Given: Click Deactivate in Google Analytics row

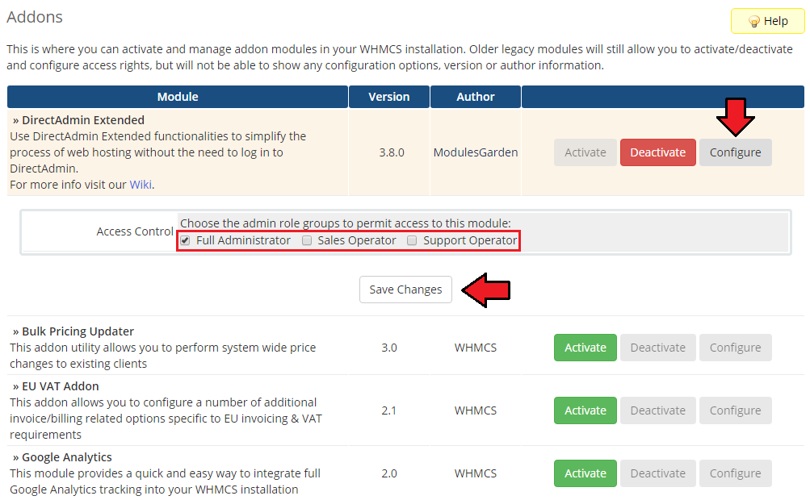Looking at the screenshot, I should click(657, 473).
